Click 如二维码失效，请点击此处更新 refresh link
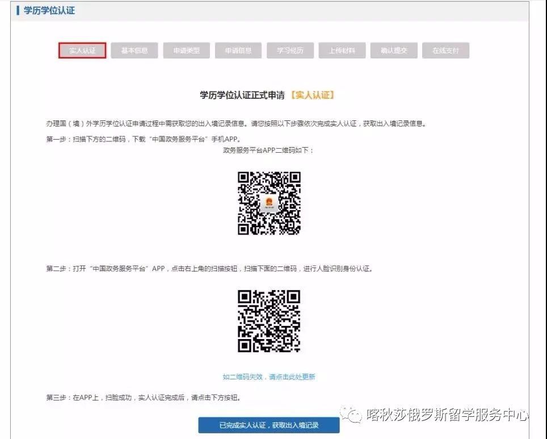547x439 pixels. click(269, 377)
